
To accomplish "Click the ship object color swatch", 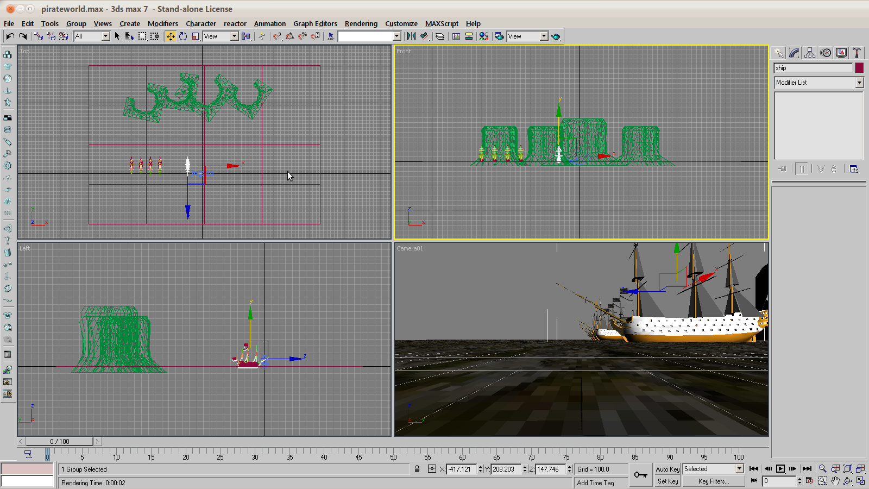I will pyautogui.click(x=859, y=68).
